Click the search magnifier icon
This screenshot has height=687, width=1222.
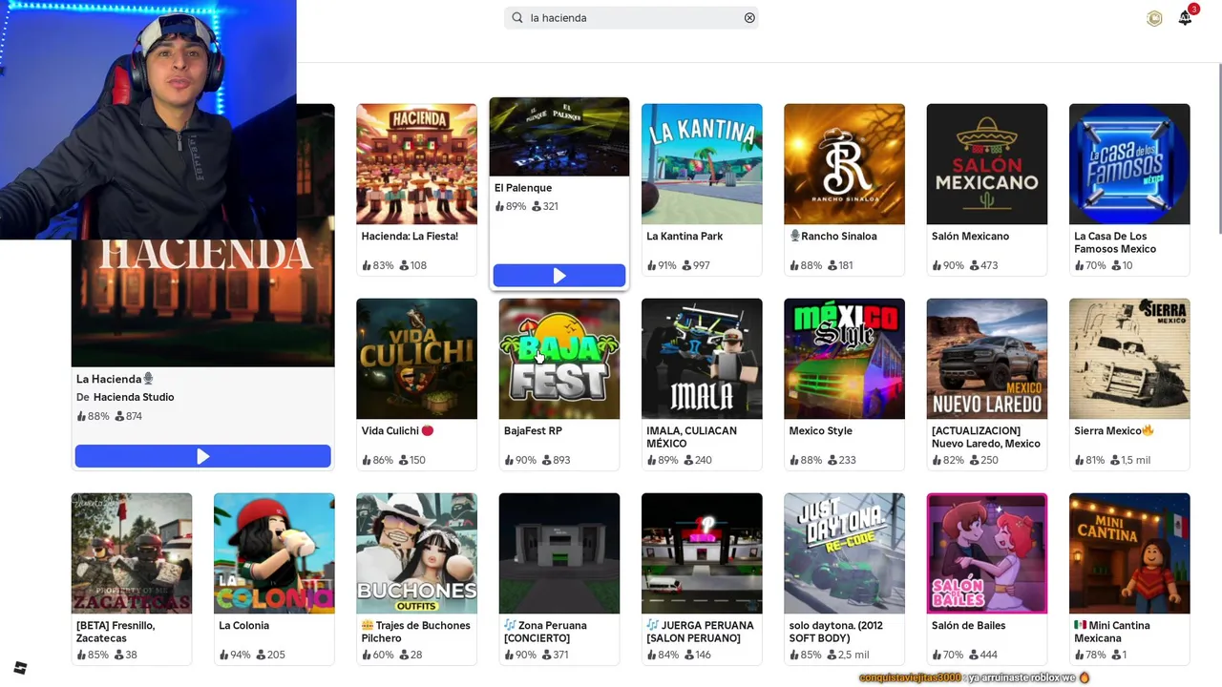[517, 17]
